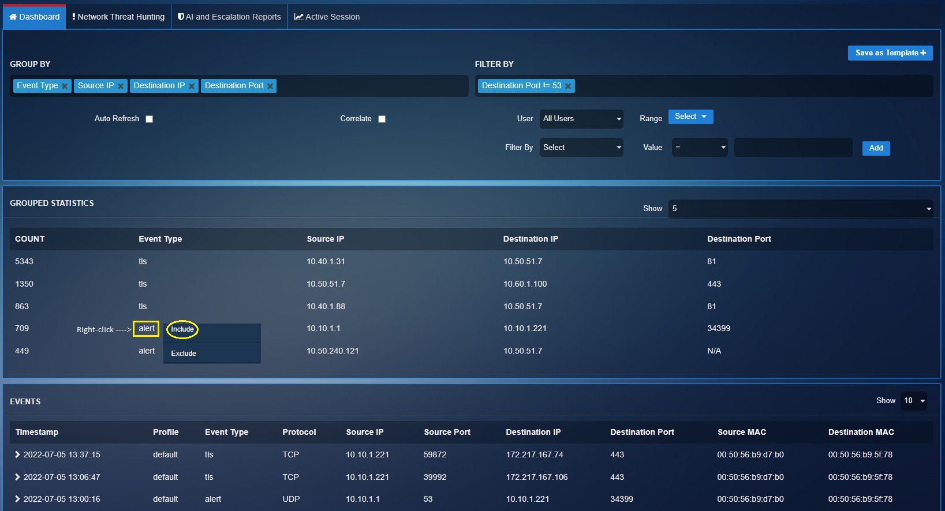Click source port 59872
The height and width of the screenshot is (511, 945).
435,454
